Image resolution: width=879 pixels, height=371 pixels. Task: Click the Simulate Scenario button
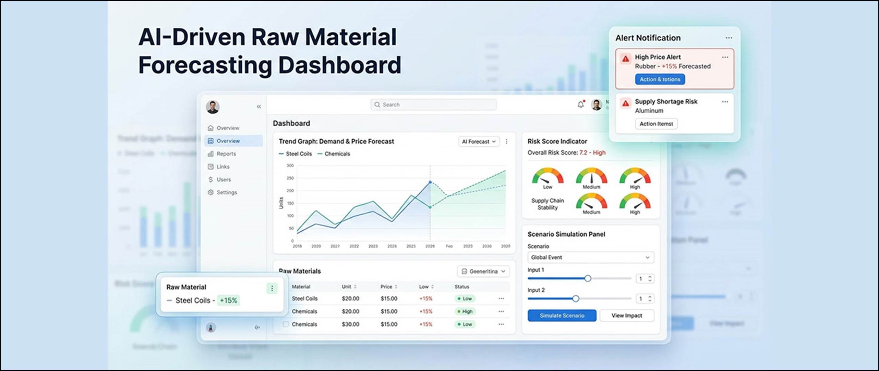click(562, 316)
